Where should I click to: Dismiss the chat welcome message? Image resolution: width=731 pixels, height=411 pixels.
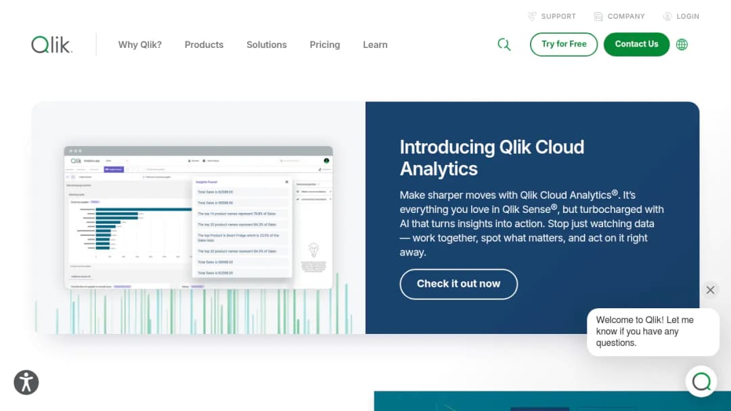coord(710,290)
